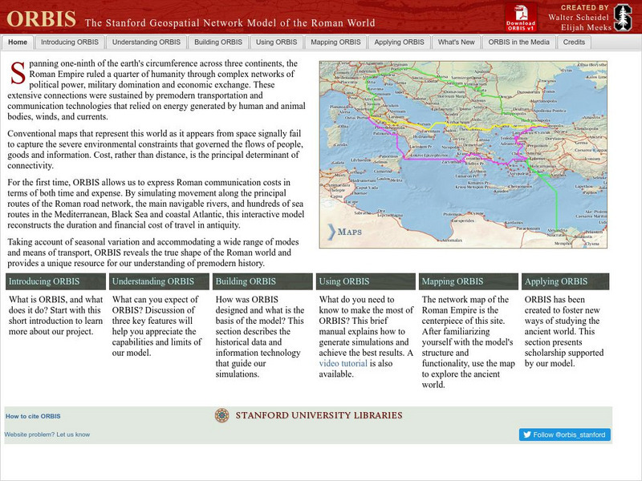Click the Roman world map preview
642x481 pixels.
point(473,144)
